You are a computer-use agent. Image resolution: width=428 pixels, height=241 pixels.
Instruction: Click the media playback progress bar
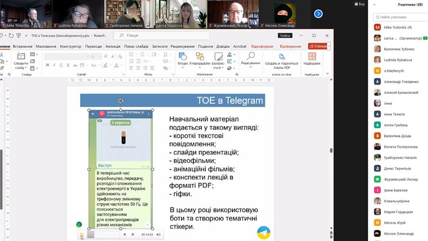click(104, 234)
